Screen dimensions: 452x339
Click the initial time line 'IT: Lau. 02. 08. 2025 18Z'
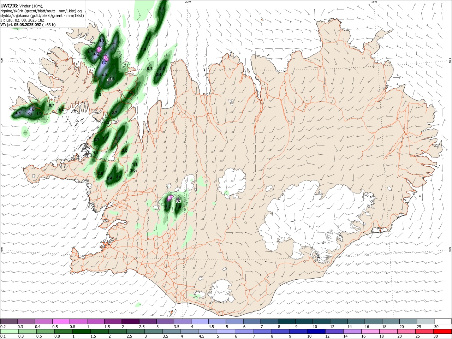pos(22,20)
